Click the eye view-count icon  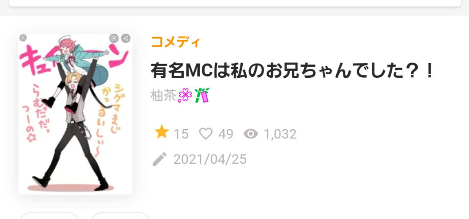251,134
